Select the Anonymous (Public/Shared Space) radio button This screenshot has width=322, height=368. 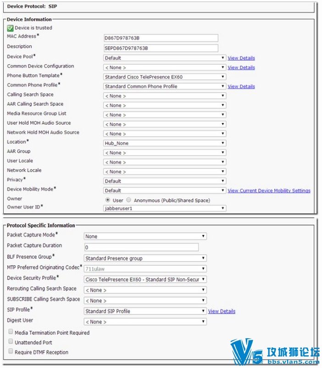coord(128,200)
